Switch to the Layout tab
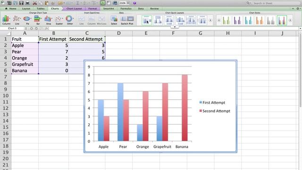The image size is (302, 170). click(x=26, y=8)
